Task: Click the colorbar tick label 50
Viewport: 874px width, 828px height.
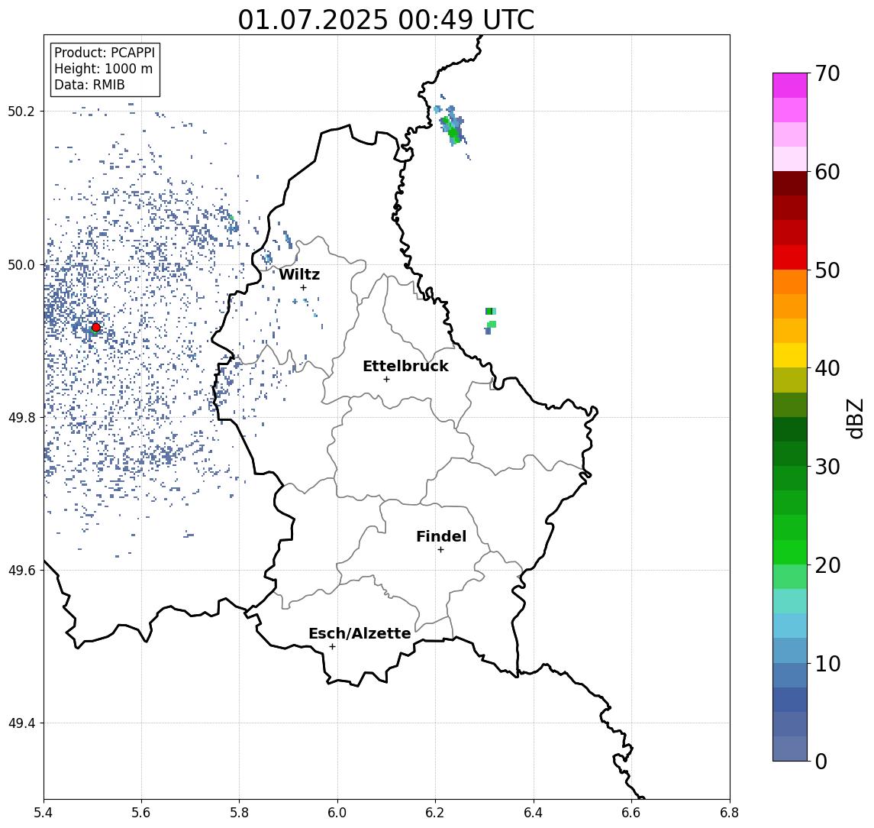Action: pos(827,270)
